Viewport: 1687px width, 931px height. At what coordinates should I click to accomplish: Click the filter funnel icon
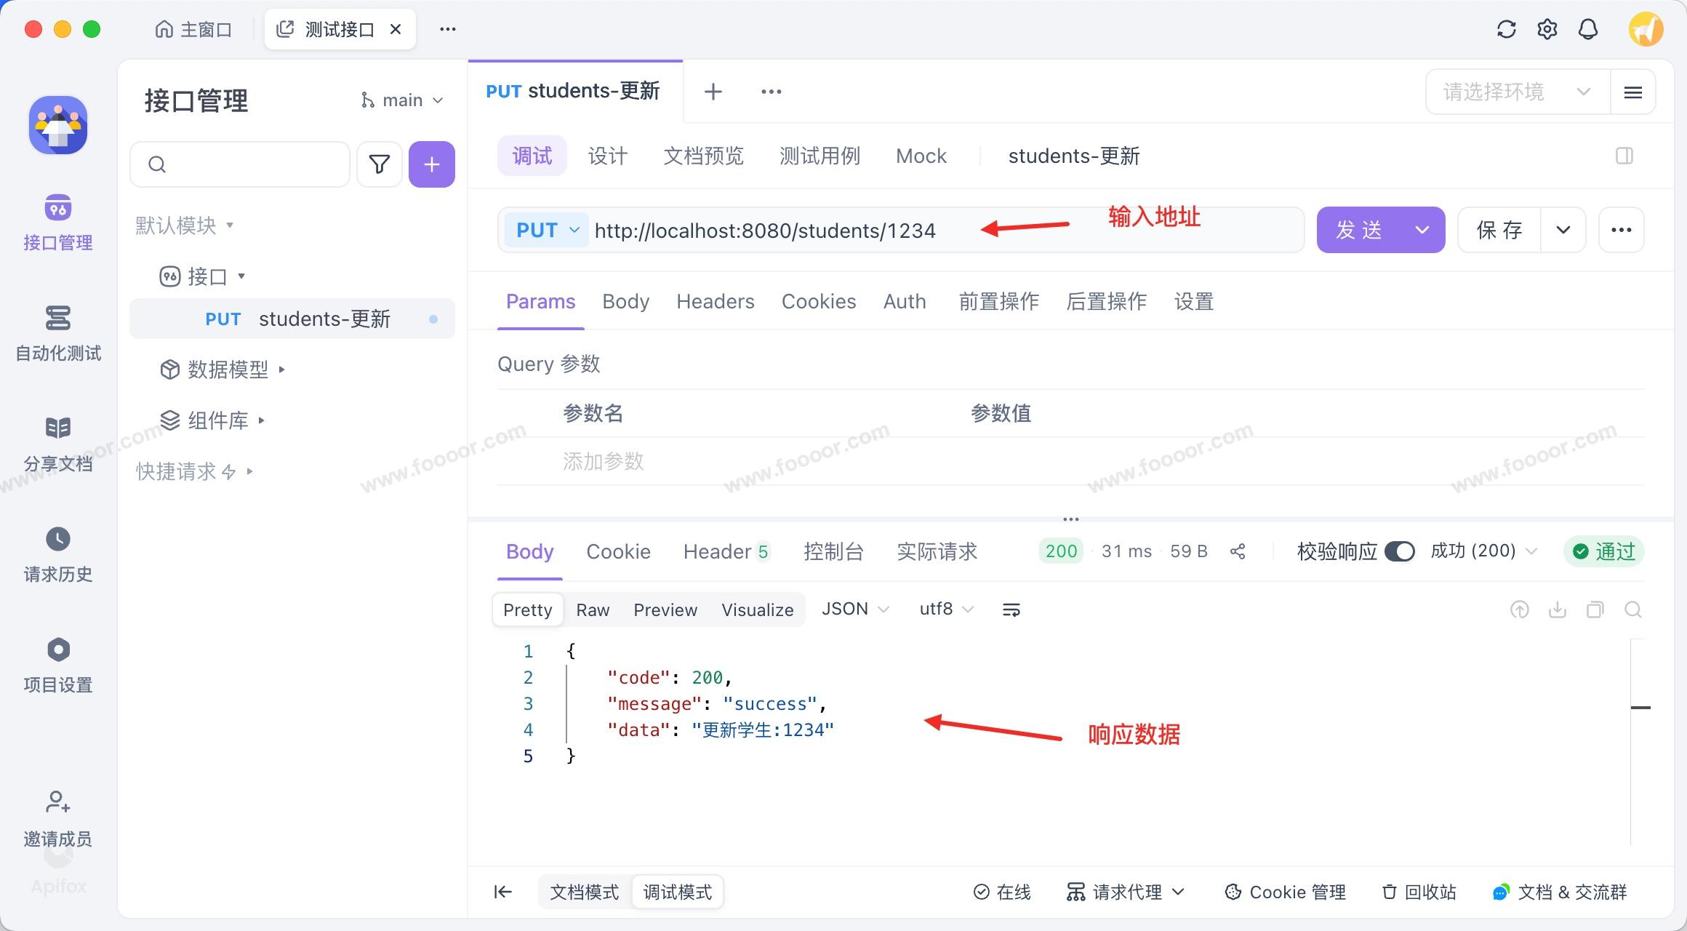tap(379, 164)
